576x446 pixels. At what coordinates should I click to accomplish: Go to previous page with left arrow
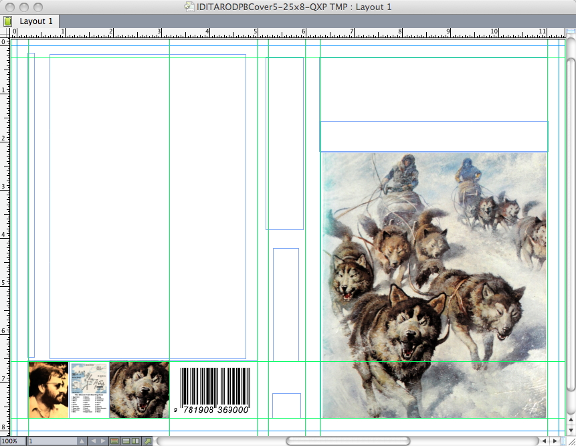pos(93,441)
